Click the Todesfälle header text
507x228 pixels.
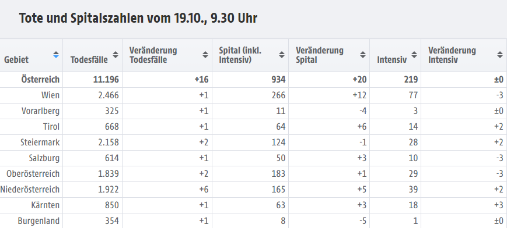(x=89, y=60)
